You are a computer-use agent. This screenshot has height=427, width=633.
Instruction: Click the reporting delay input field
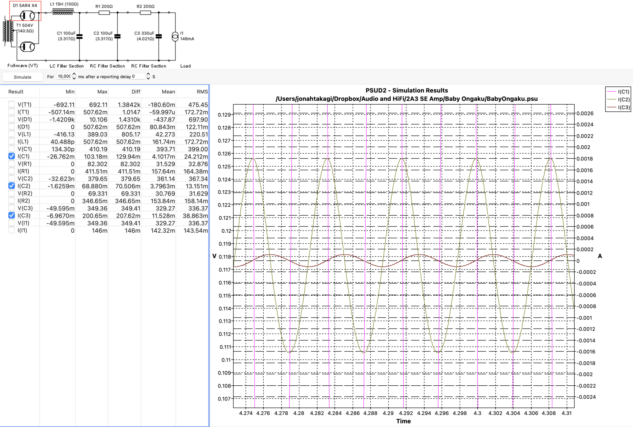[x=138, y=77]
